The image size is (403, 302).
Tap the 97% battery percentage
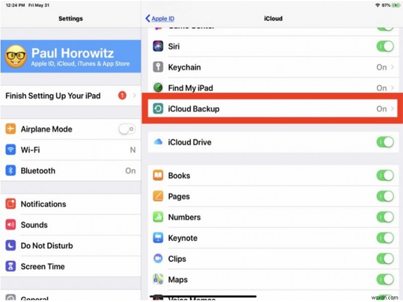pyautogui.click(x=386, y=5)
